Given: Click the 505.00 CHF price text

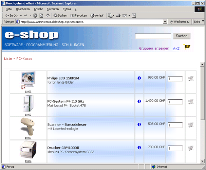Looking at the screenshot, I should coord(156,124).
